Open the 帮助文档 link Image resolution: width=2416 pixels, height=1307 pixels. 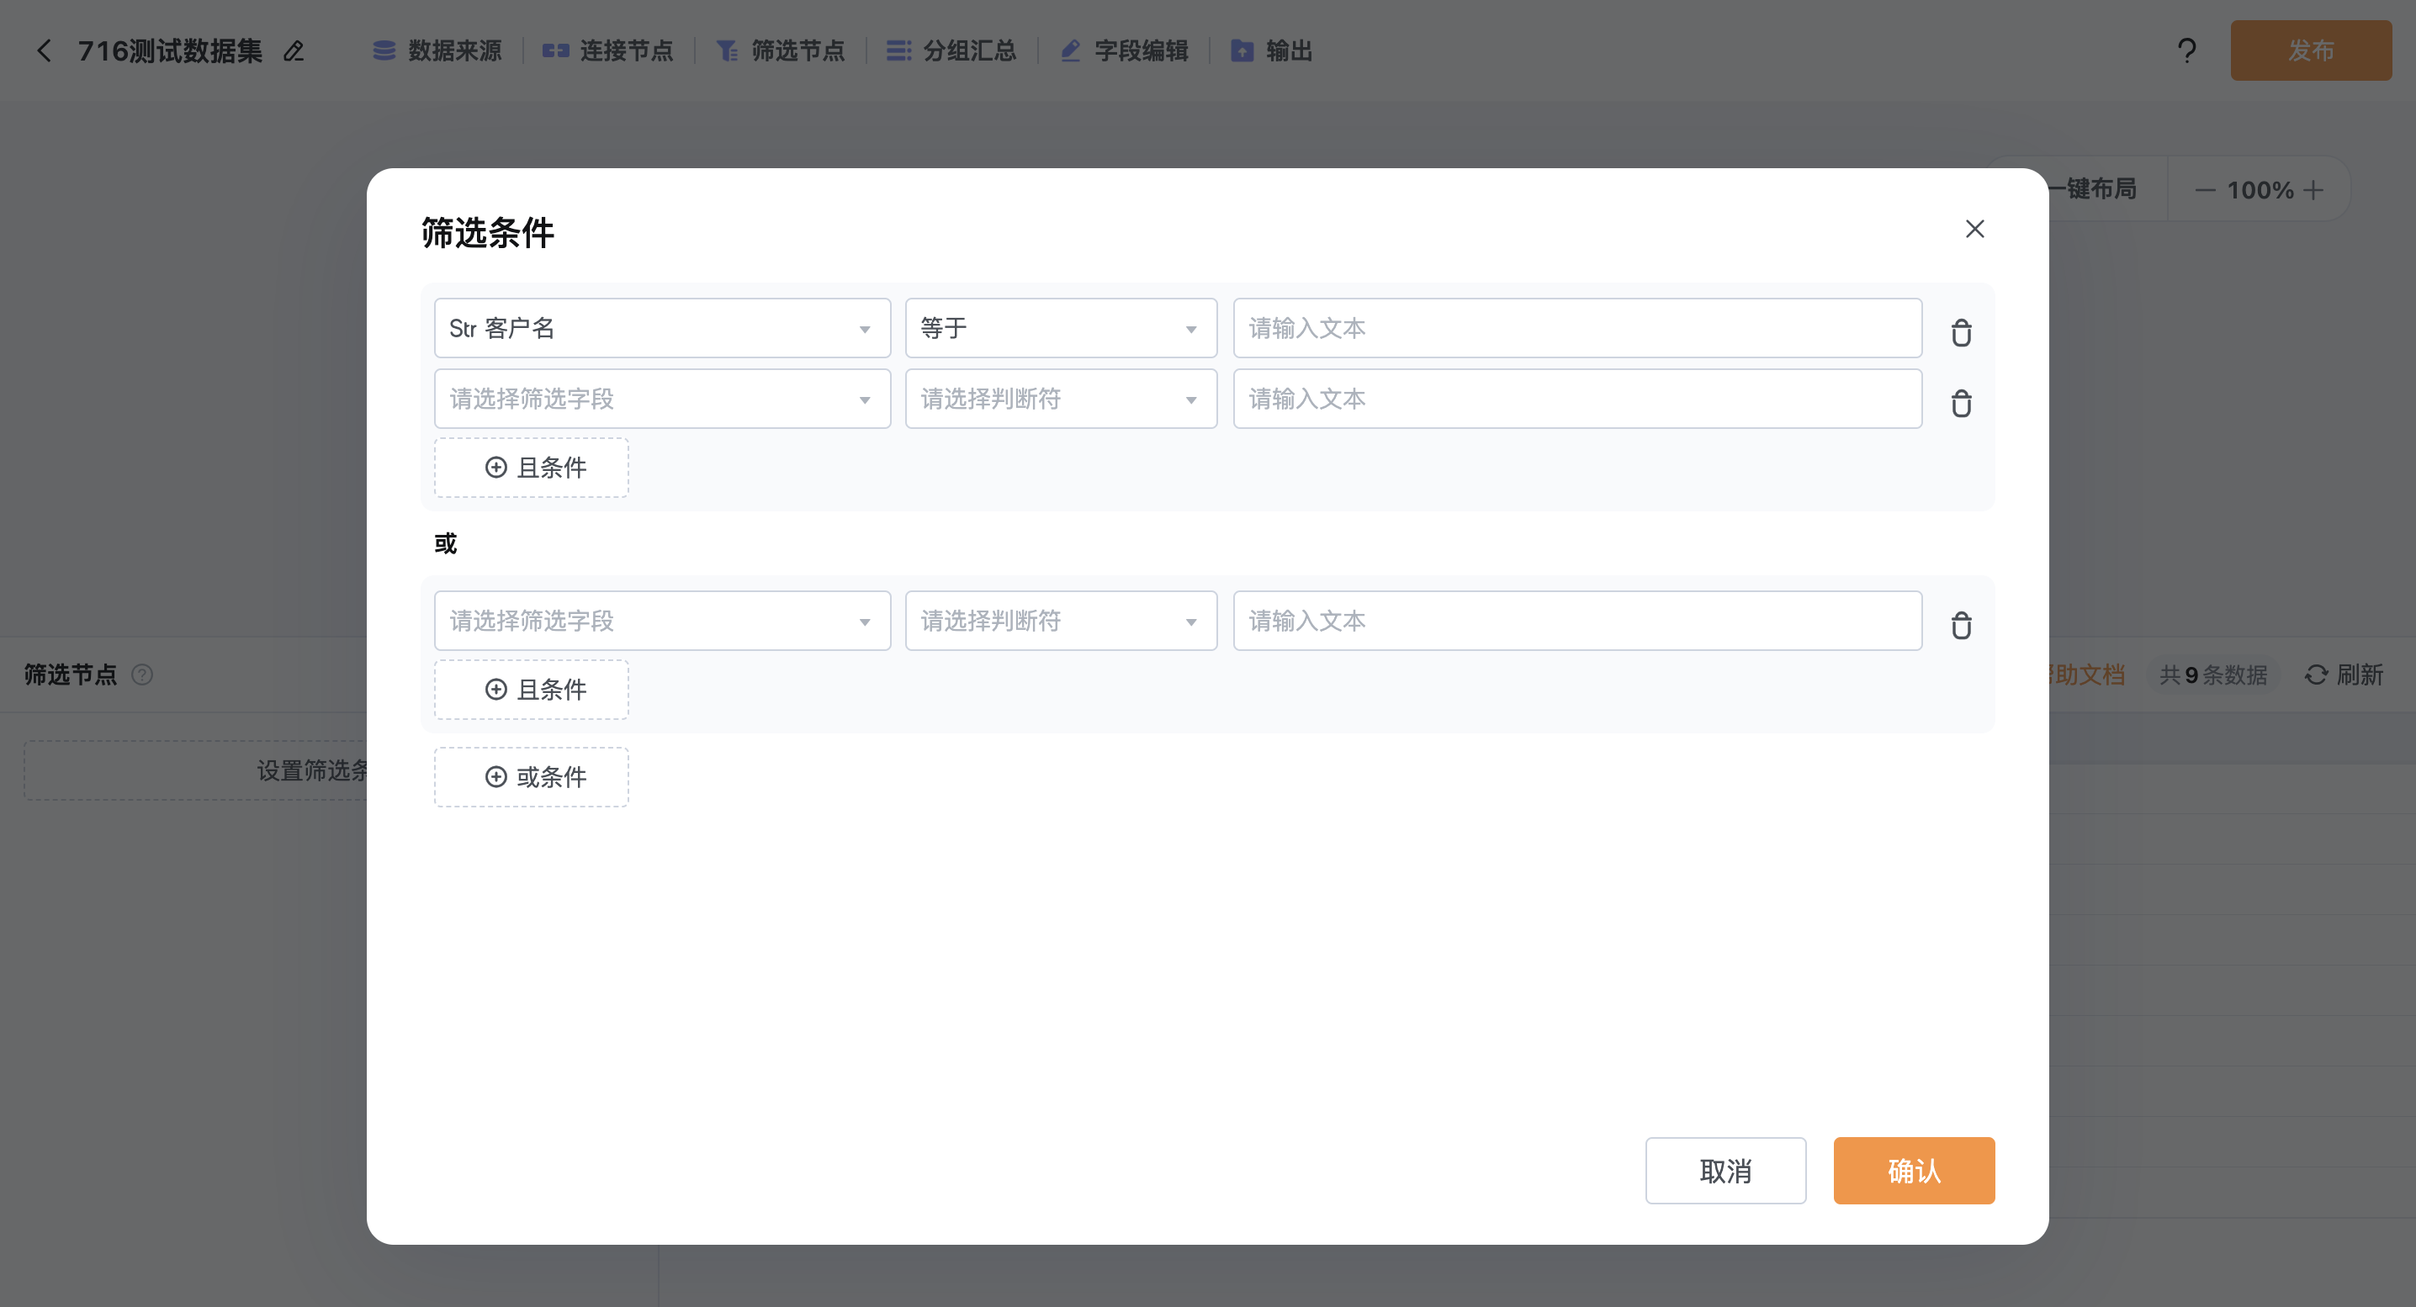click(2088, 675)
